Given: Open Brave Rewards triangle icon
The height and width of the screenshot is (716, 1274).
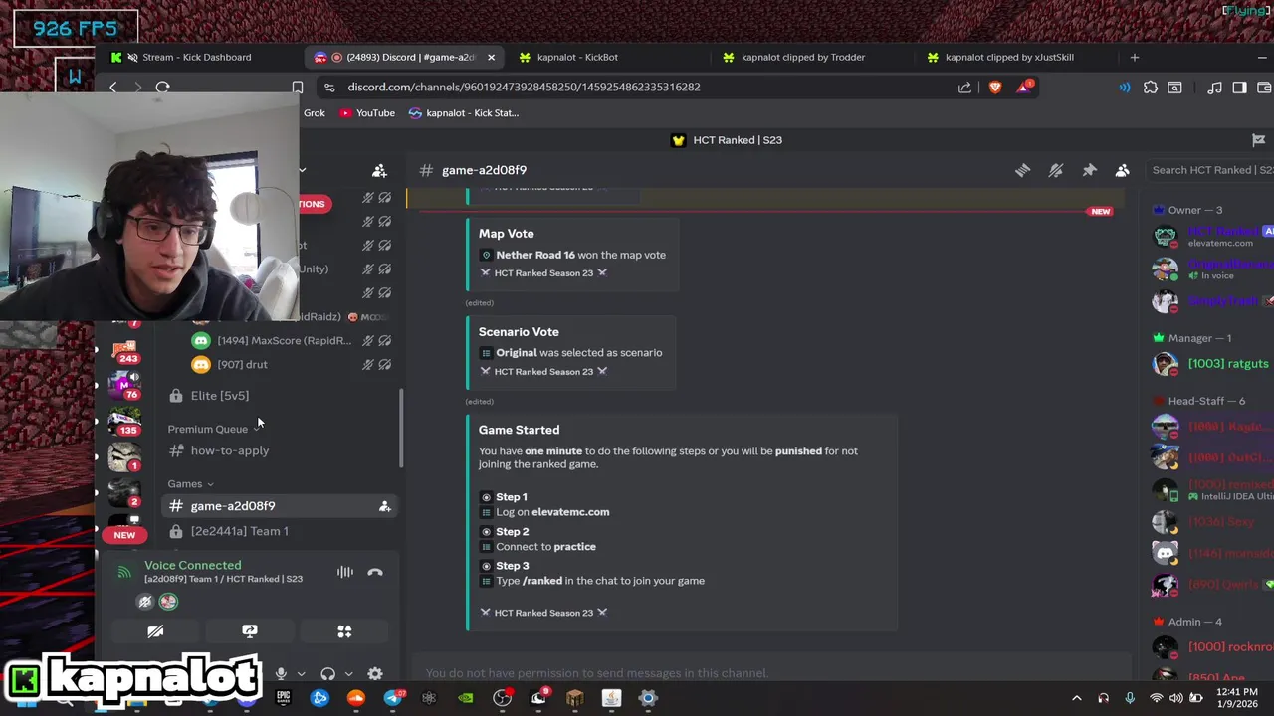Looking at the screenshot, I should pyautogui.click(x=1024, y=88).
